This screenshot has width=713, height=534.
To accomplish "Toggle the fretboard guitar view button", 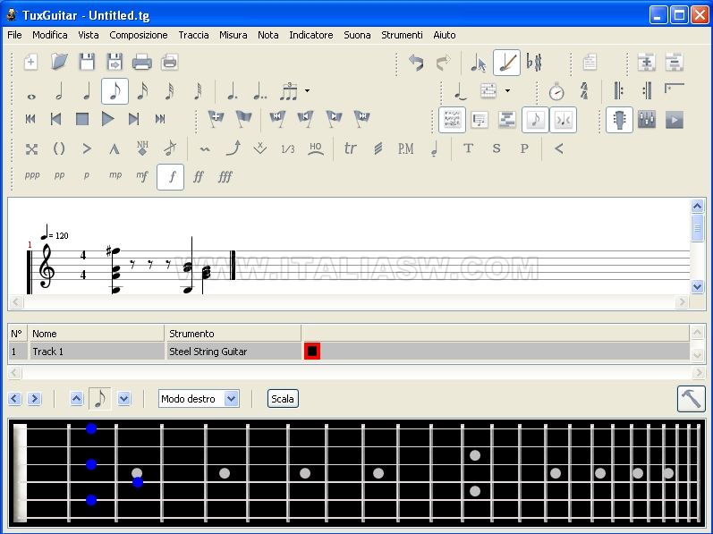I will (619, 120).
